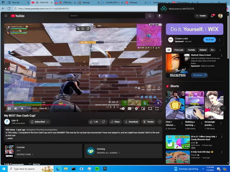Pause the video
This screenshot has height=172, width=230.
pos(9,109)
